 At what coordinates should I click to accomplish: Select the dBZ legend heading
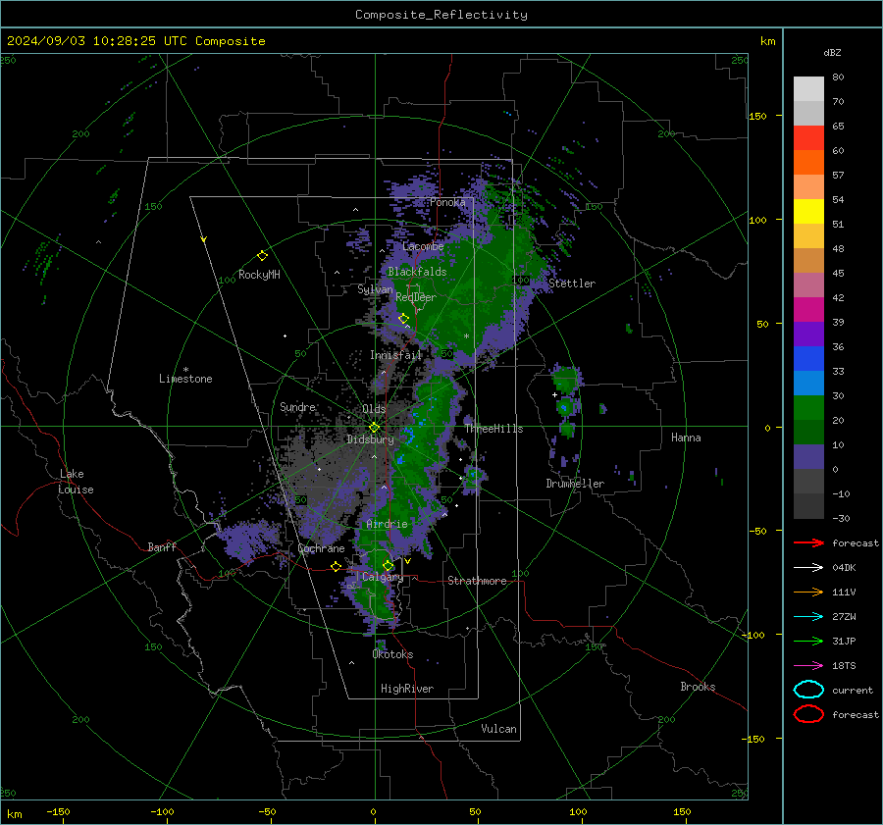coord(832,52)
